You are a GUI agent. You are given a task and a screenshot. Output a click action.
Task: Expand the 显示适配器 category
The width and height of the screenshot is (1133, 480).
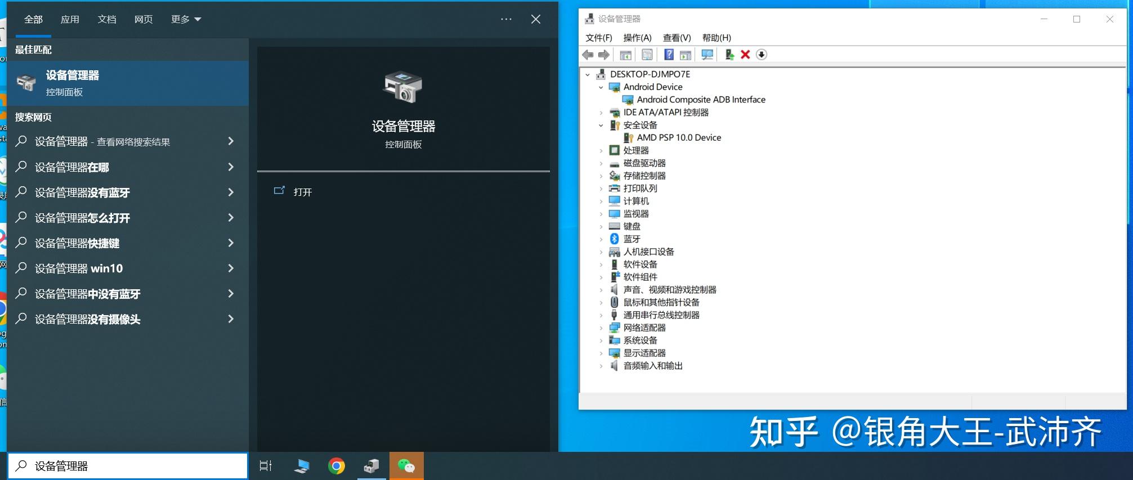(601, 353)
